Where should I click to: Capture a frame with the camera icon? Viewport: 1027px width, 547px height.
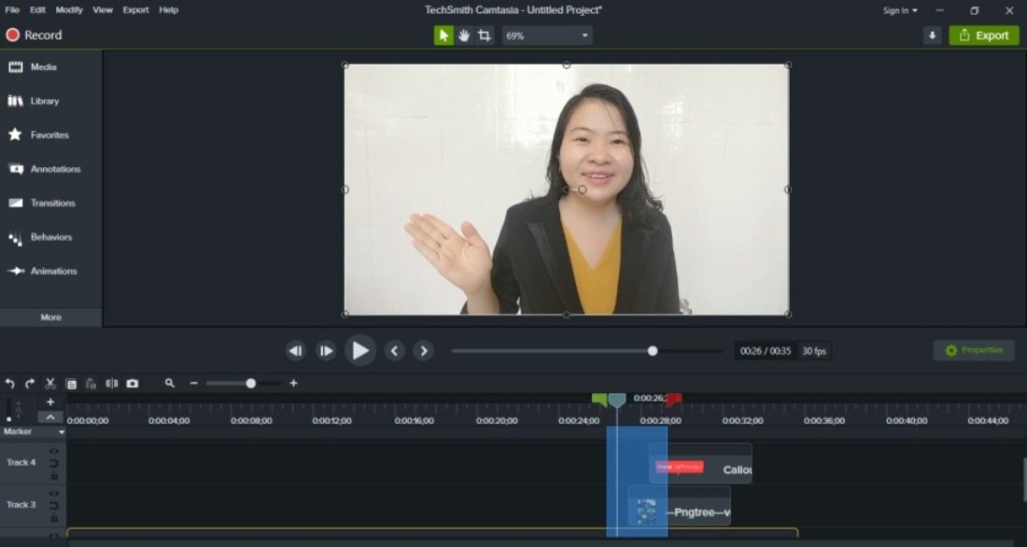[x=133, y=384]
